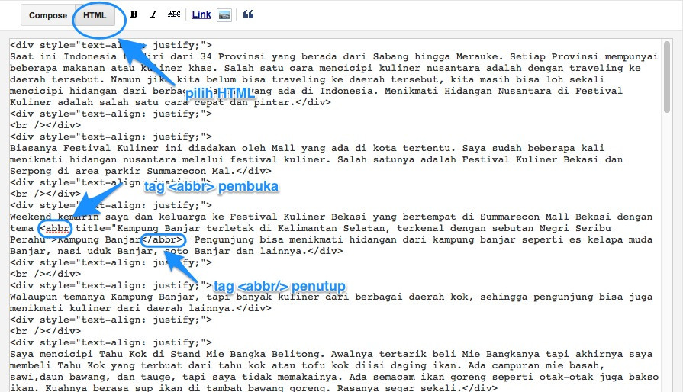
Task: Apply bold formatting with the B icon
Action: (x=134, y=14)
